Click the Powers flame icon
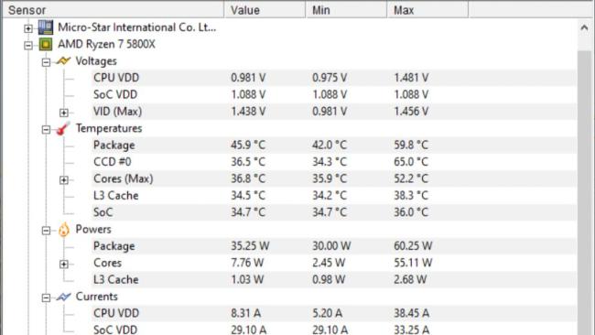This screenshot has height=335, width=595. [64, 230]
